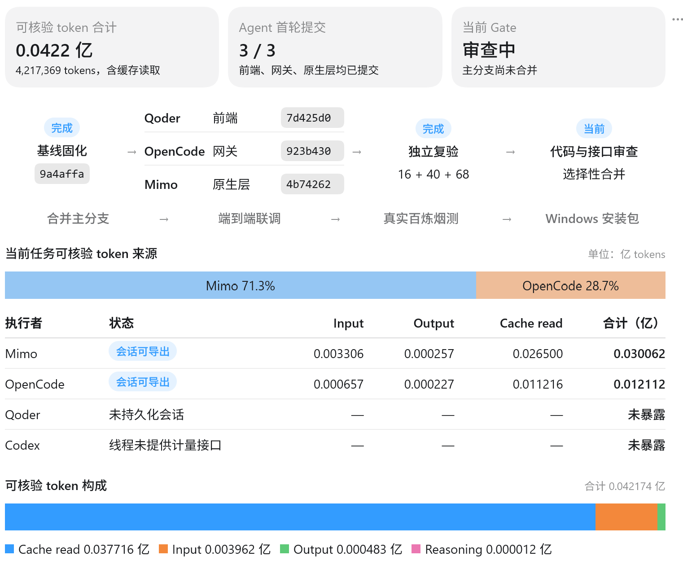The height and width of the screenshot is (569, 683).
Task: Click the Cache read legend square
Action: 9,549
